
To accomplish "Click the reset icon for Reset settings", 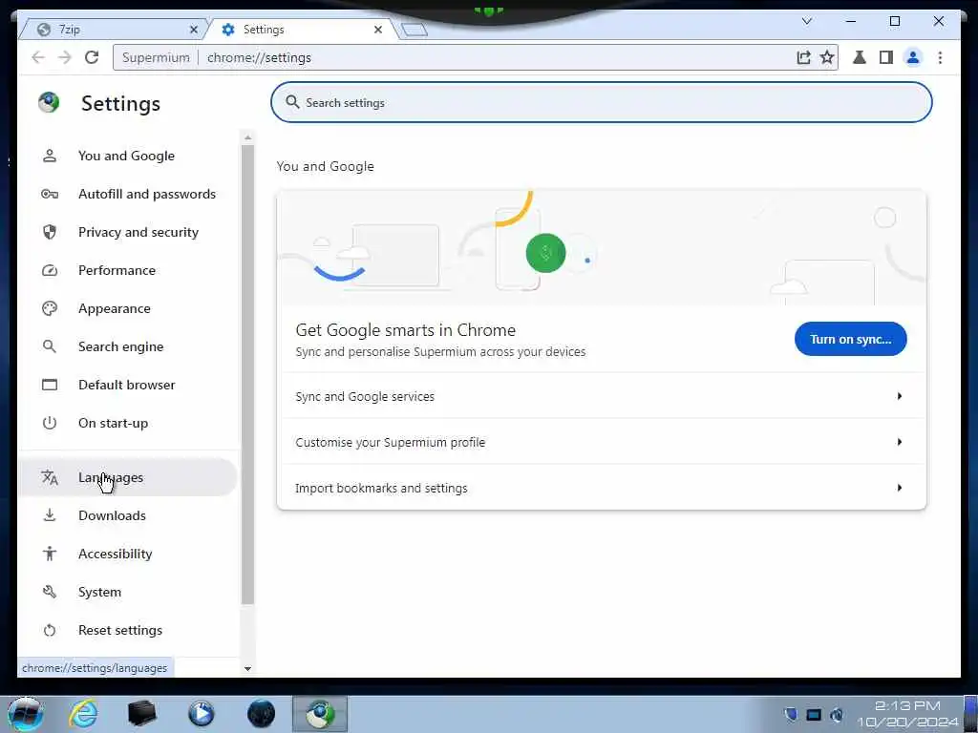I will coord(50,630).
